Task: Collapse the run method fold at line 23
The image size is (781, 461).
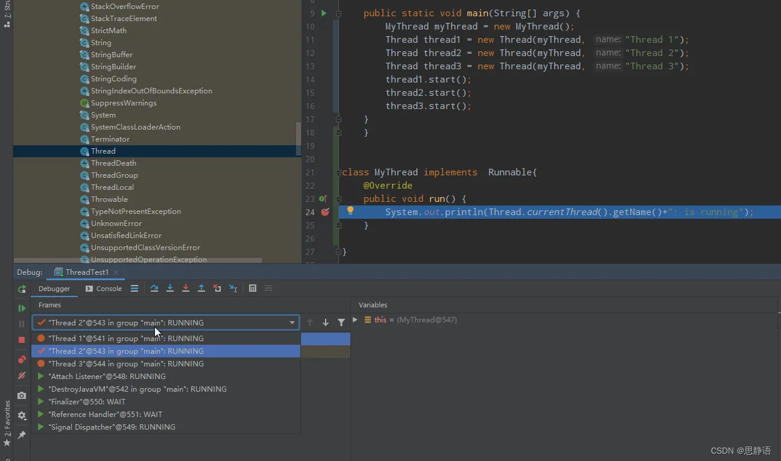Action: [x=338, y=199]
